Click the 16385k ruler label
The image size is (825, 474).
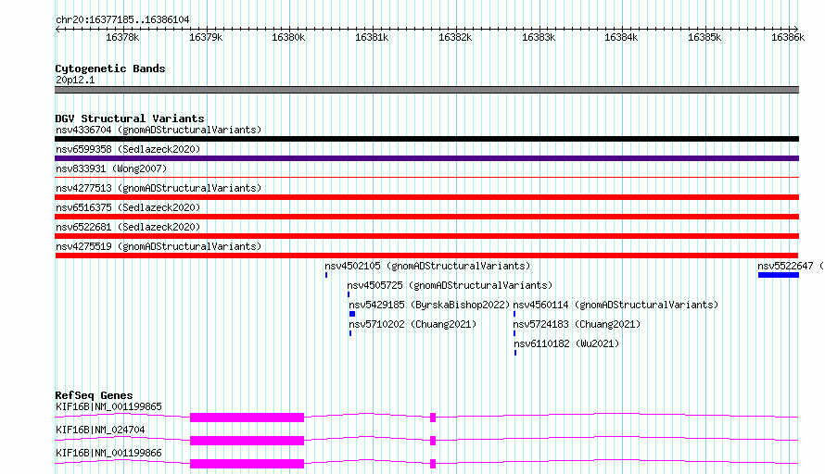tap(704, 37)
